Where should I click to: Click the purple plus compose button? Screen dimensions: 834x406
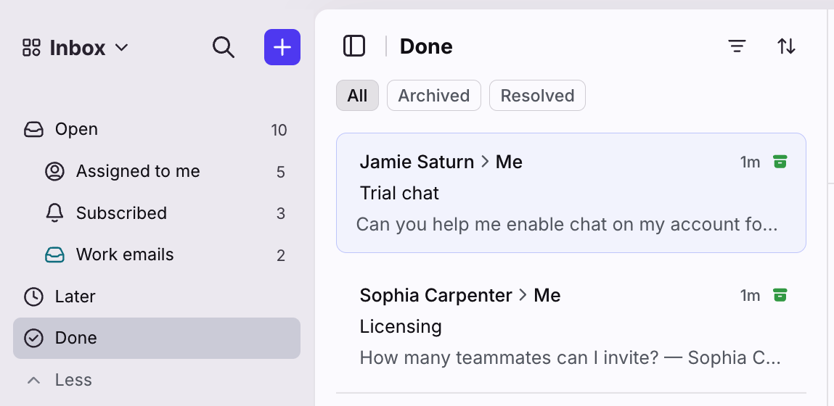[282, 47]
